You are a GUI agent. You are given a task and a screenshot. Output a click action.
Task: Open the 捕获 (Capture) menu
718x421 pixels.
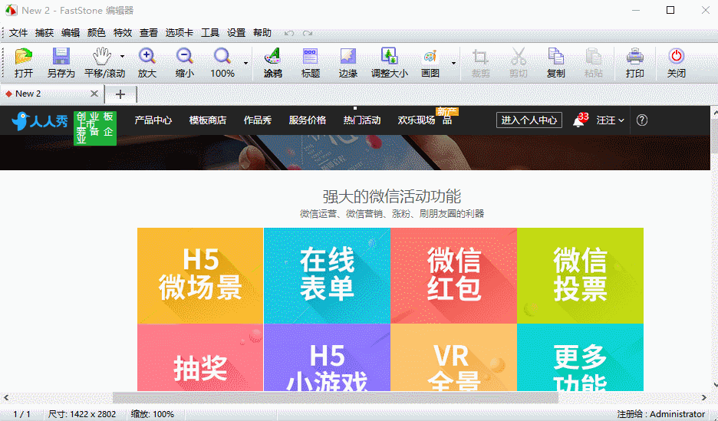[44, 33]
